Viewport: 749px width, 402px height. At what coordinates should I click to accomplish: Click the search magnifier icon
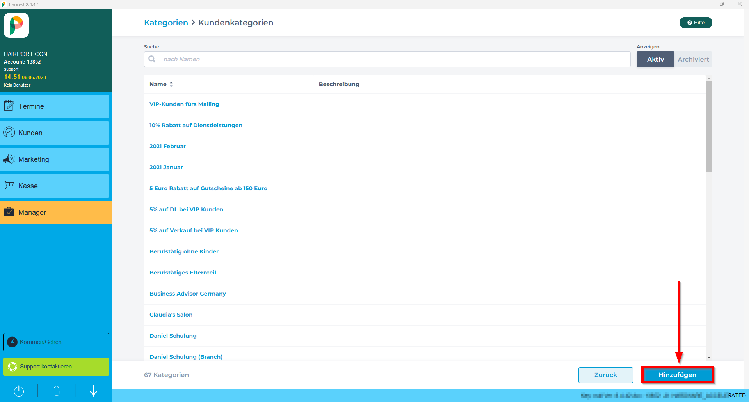[x=152, y=59]
